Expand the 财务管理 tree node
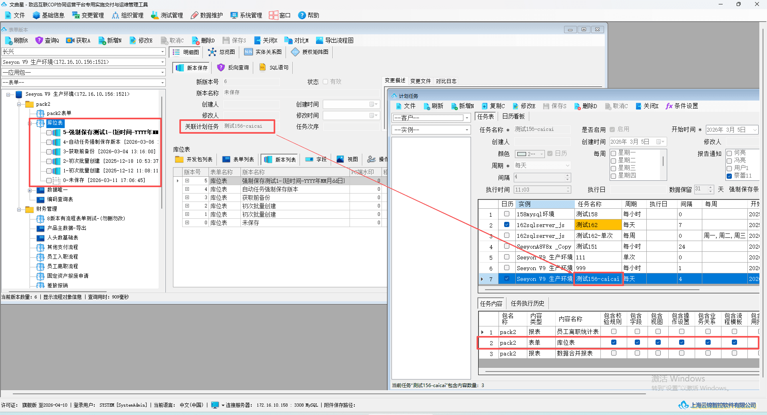Viewport: 767px width, 415px height. (19, 209)
